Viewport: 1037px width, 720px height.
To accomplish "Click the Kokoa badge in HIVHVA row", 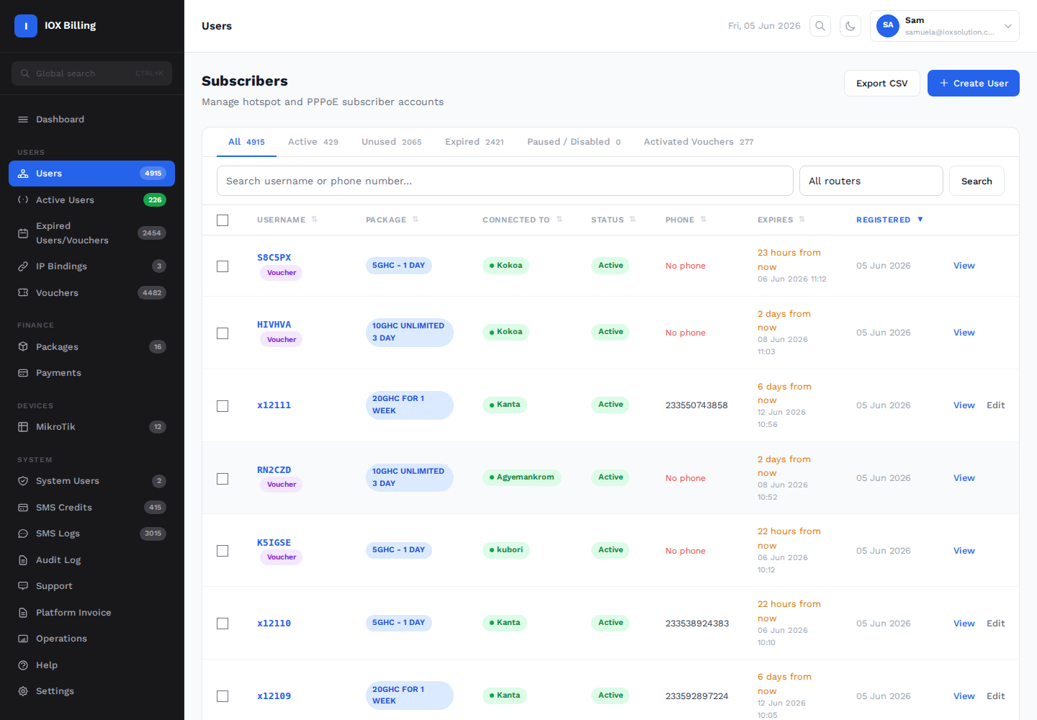I will pyautogui.click(x=506, y=332).
